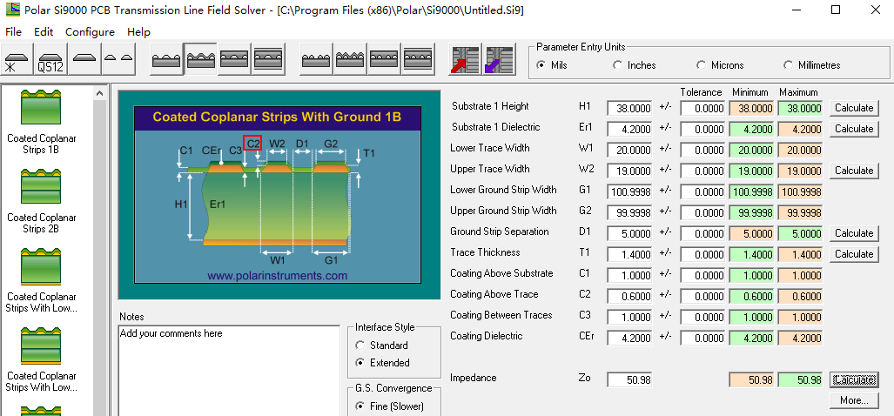Screen dimensions: 894x416
Task: Select the fourth icon in third toolbar group
Action: pos(419,58)
